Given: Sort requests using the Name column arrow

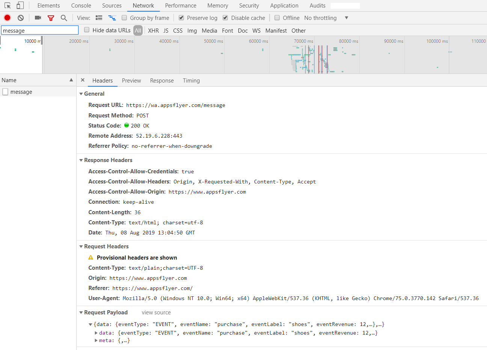Looking at the screenshot, I should click(x=71, y=80).
